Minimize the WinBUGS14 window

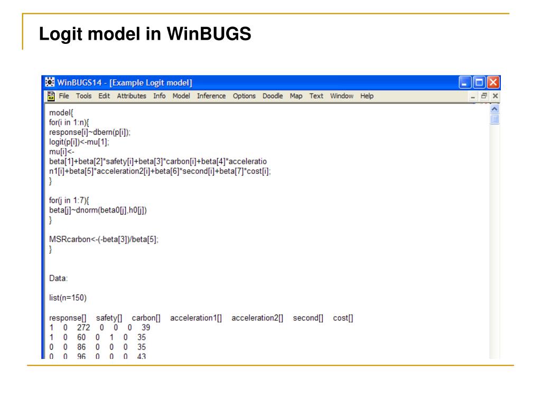(x=465, y=82)
